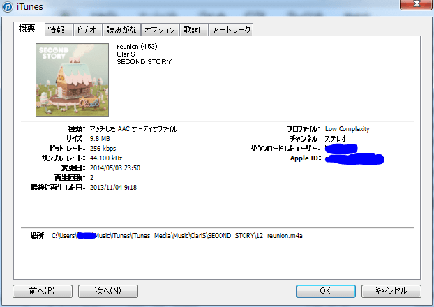
Task: Click the チャンネル label
Action: pos(306,139)
